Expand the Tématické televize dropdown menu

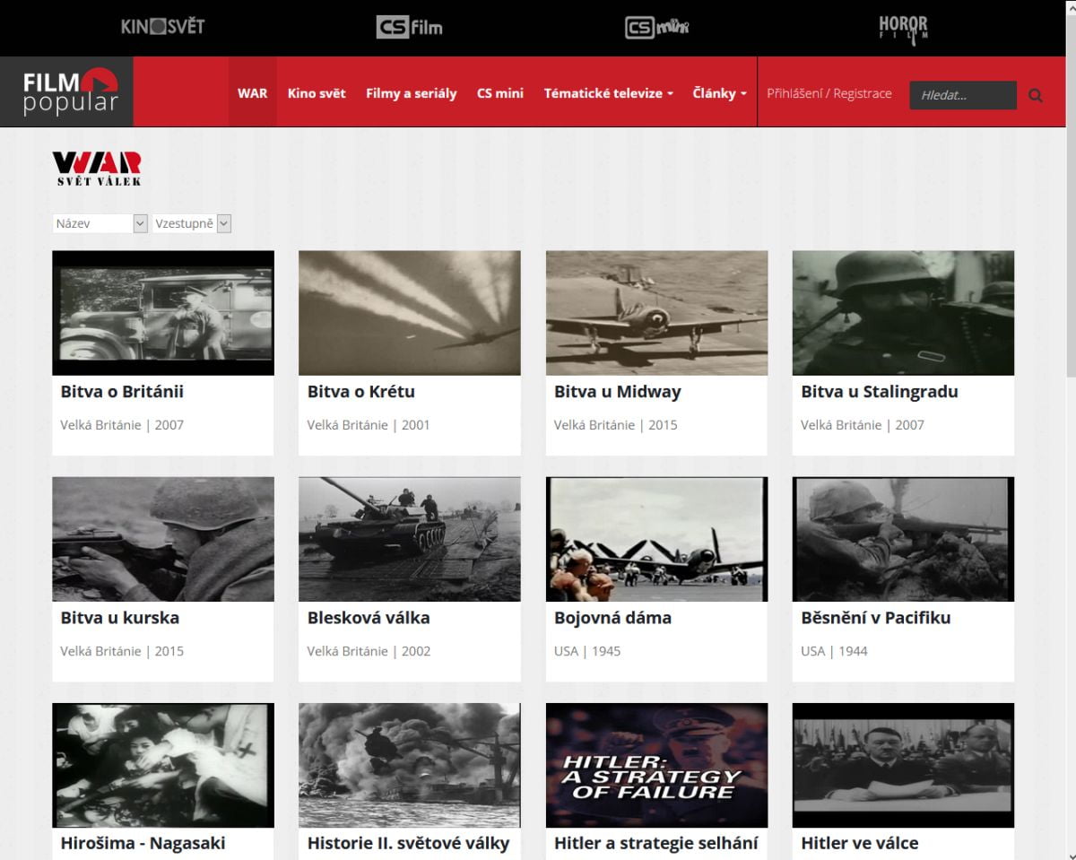[609, 92]
